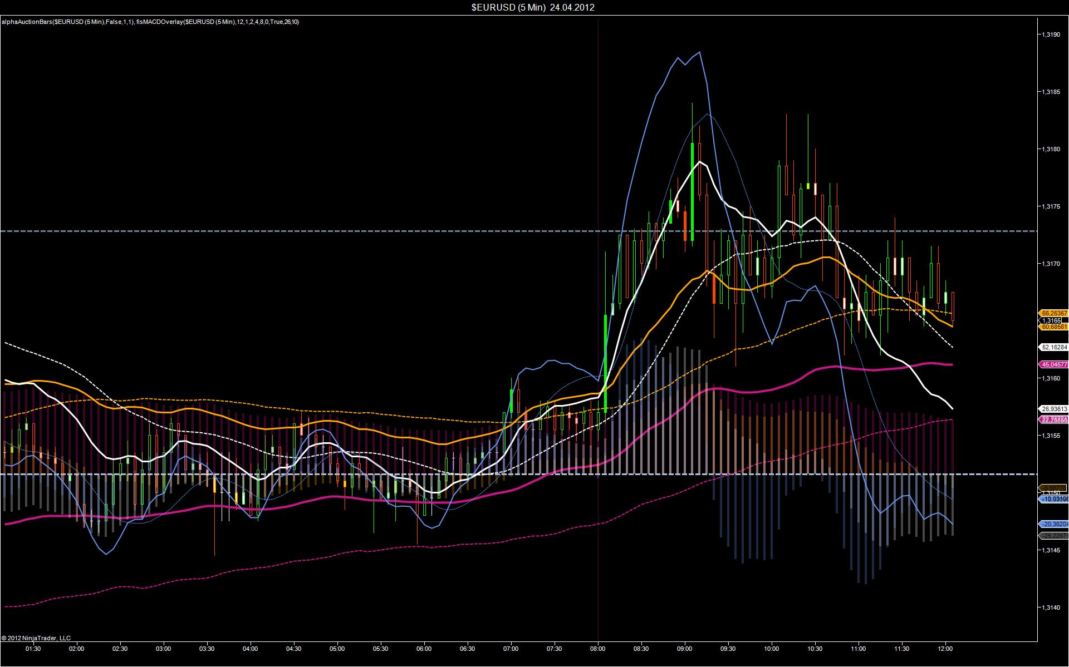Click the 1,3180 price axis label
This screenshot has height=667, width=1069.
click(x=1050, y=149)
